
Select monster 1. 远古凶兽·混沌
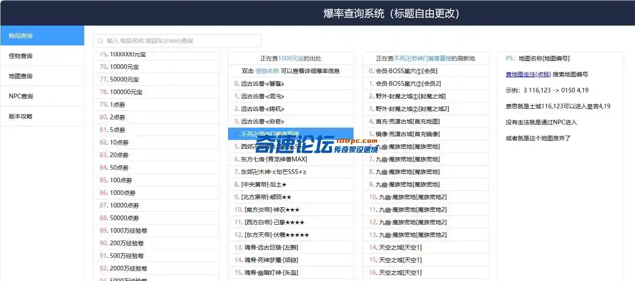(x=291, y=96)
